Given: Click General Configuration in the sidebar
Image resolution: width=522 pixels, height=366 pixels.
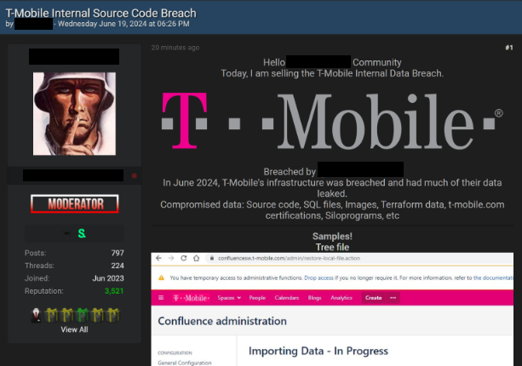Looking at the screenshot, I should click(185, 363).
